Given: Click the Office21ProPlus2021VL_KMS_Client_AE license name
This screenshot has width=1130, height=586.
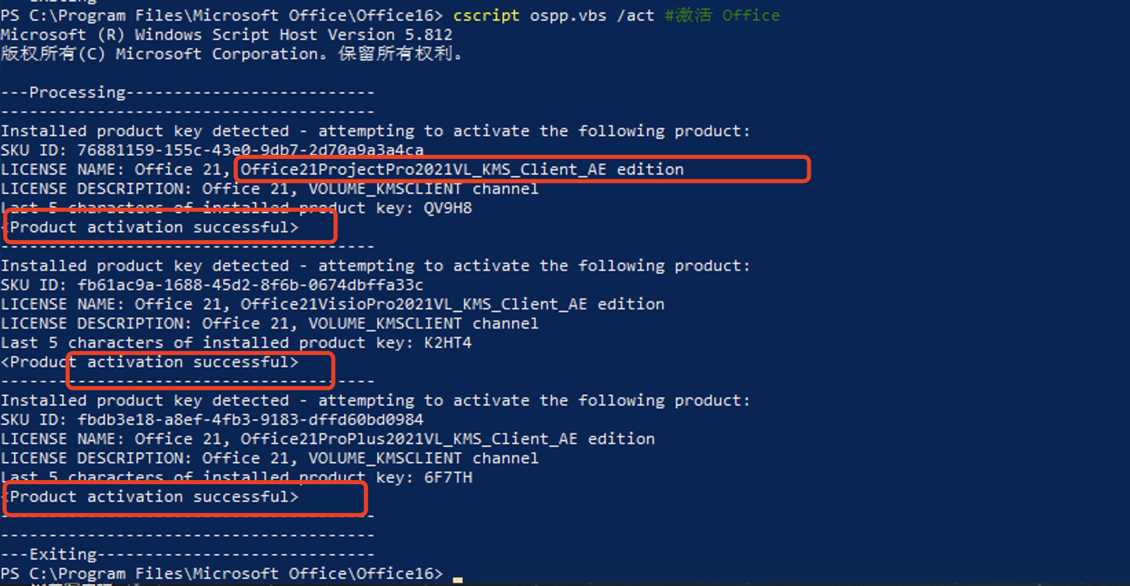Looking at the screenshot, I should point(409,439).
